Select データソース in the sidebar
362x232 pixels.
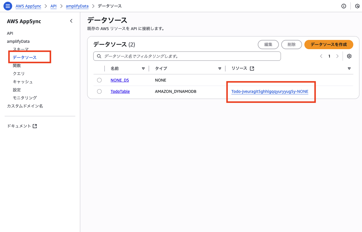(x=25, y=57)
